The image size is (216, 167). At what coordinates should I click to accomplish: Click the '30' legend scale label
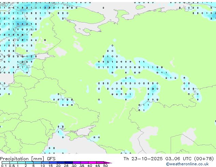point(74,166)
